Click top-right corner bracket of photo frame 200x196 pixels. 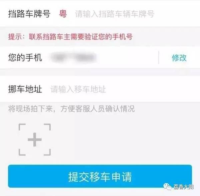47,127
